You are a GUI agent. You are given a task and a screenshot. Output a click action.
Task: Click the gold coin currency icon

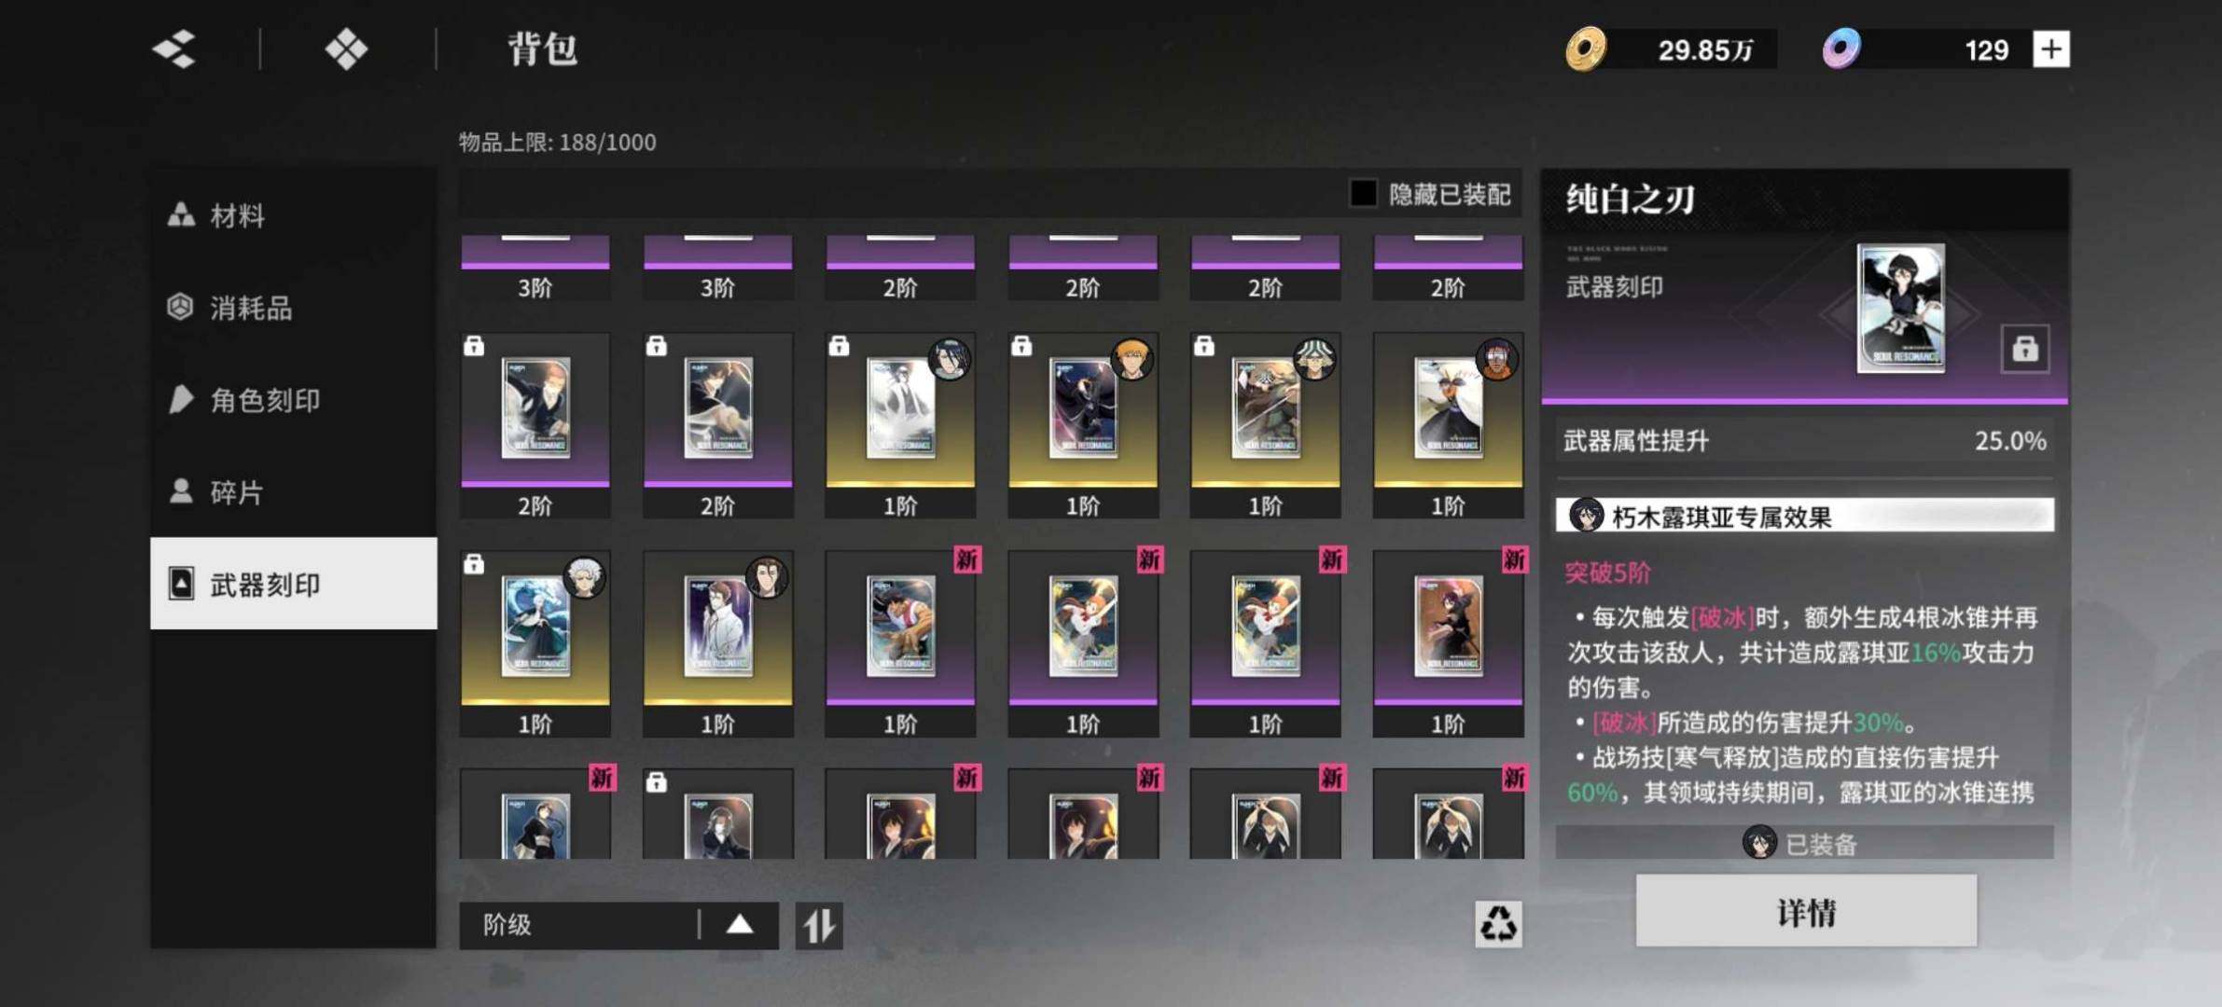tap(1586, 48)
